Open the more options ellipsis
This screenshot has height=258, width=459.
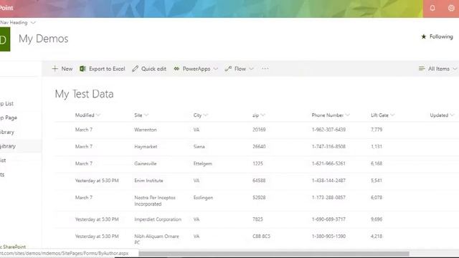(x=265, y=69)
